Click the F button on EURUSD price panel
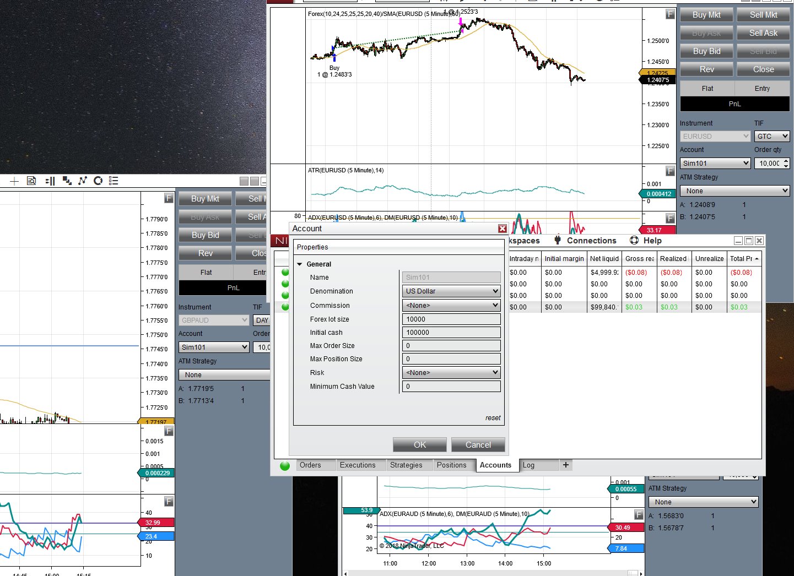This screenshot has height=576, width=794. (x=670, y=14)
